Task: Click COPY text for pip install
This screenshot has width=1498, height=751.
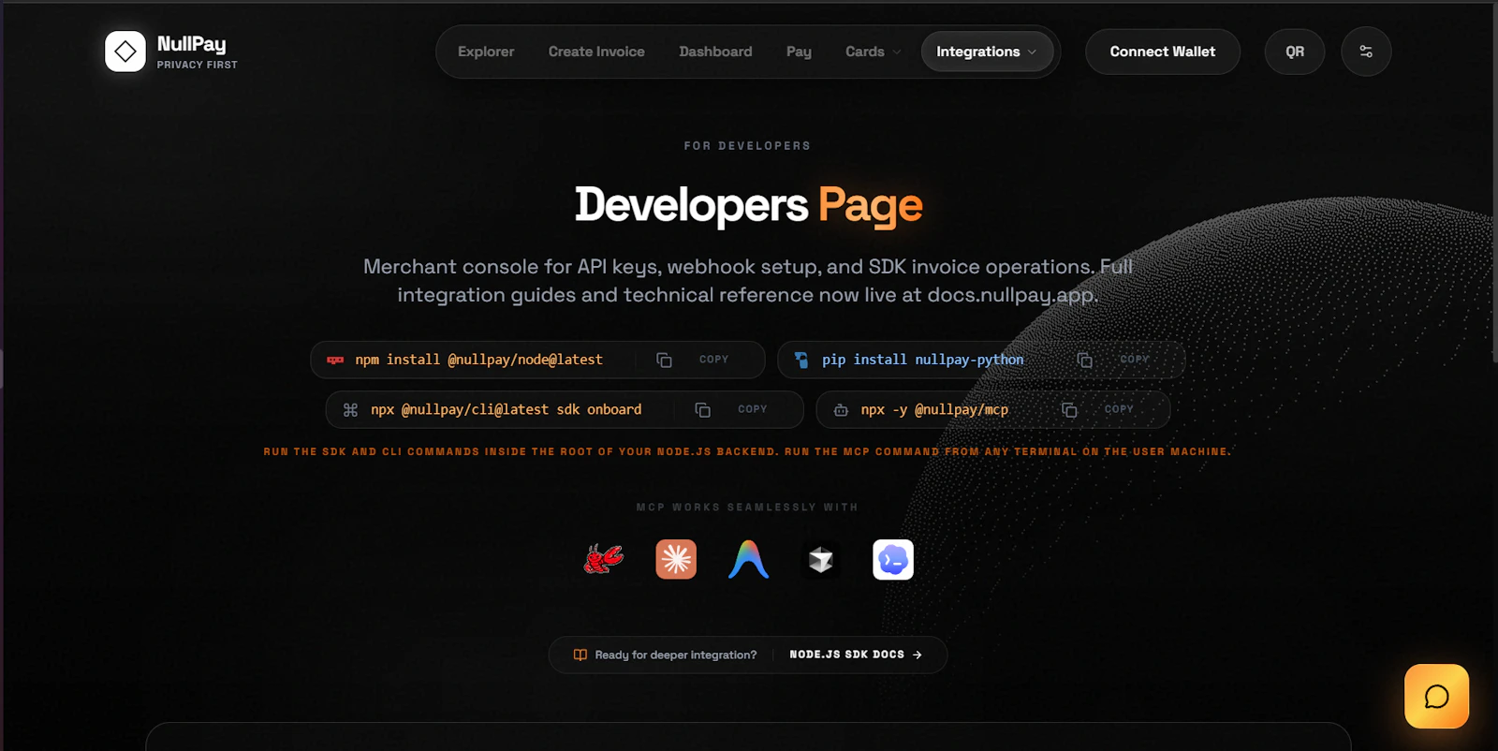Action: click(1134, 360)
